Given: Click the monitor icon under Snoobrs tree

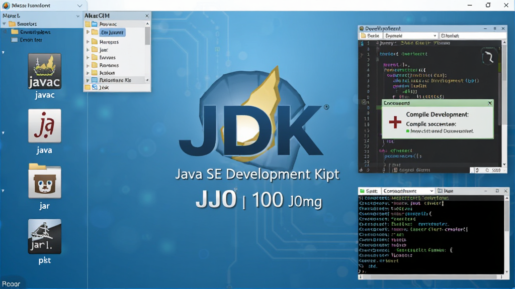Looking at the screenshot, I should click(x=15, y=40).
